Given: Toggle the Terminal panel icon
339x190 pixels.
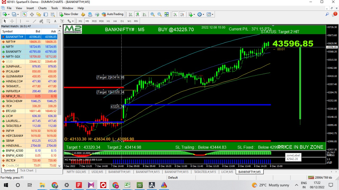Looking at the screenshot, I should (x=46, y=14).
